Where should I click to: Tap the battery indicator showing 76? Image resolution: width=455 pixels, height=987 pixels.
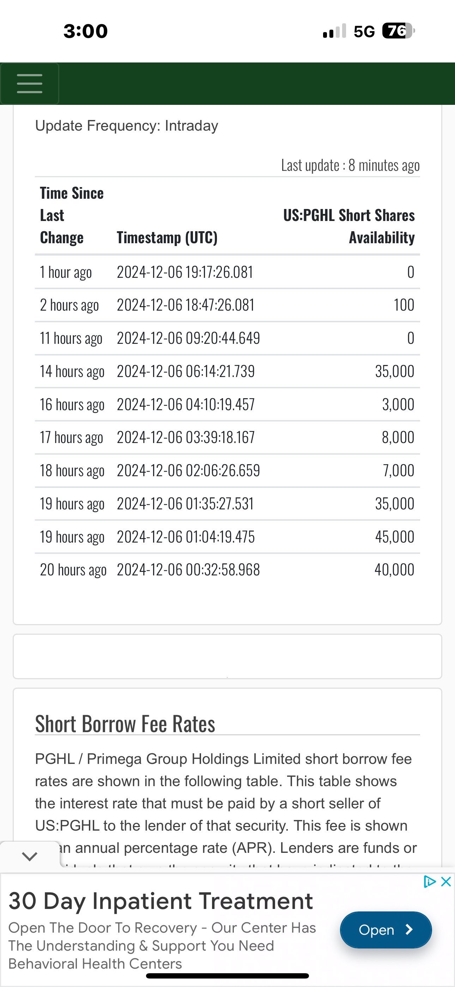(x=398, y=31)
